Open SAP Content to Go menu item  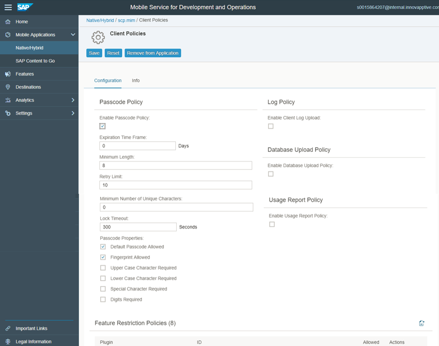point(35,61)
